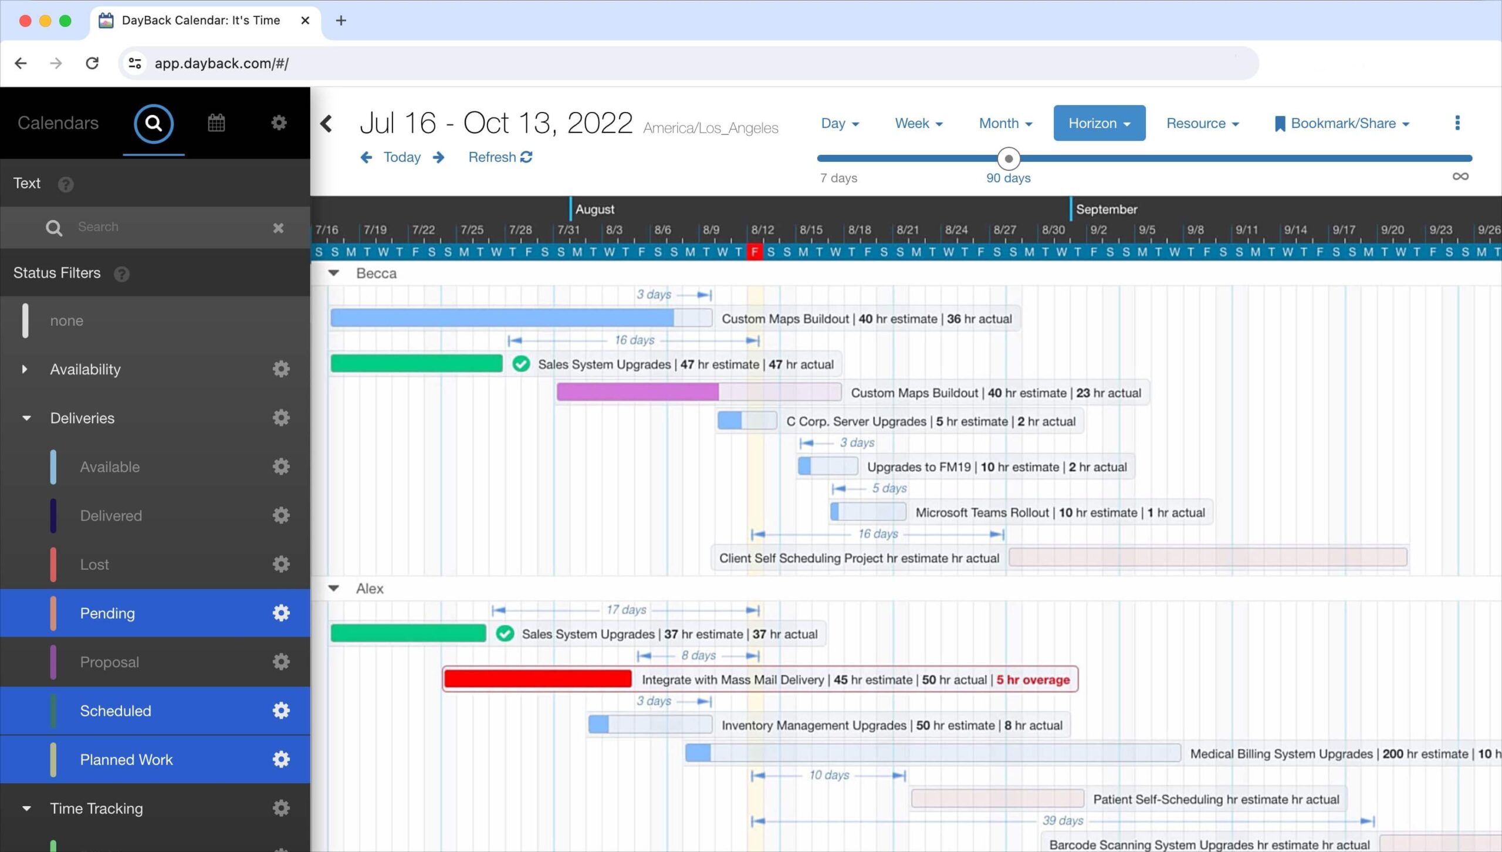
Task: Click the 90 days slider handle
Action: tap(1009, 158)
